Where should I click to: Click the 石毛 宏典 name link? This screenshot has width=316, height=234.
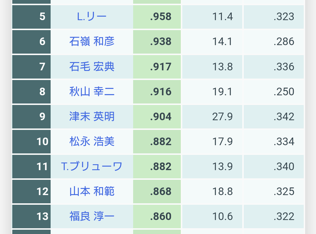click(92, 66)
